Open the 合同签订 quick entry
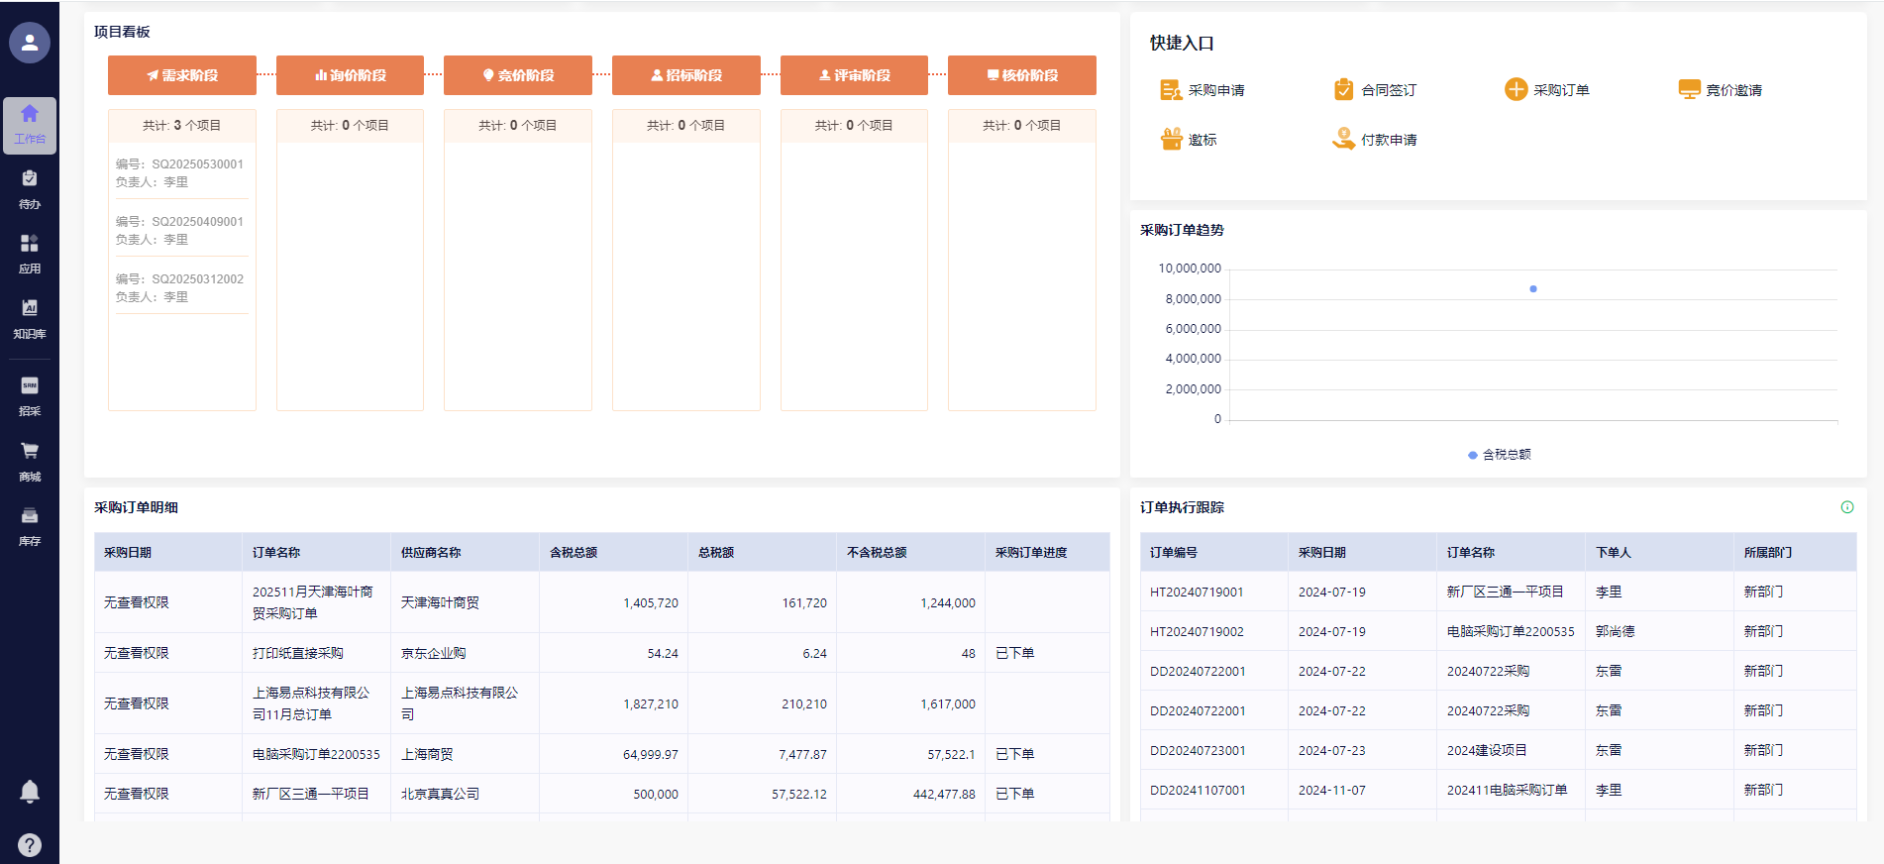This screenshot has width=1884, height=864. tap(1376, 90)
